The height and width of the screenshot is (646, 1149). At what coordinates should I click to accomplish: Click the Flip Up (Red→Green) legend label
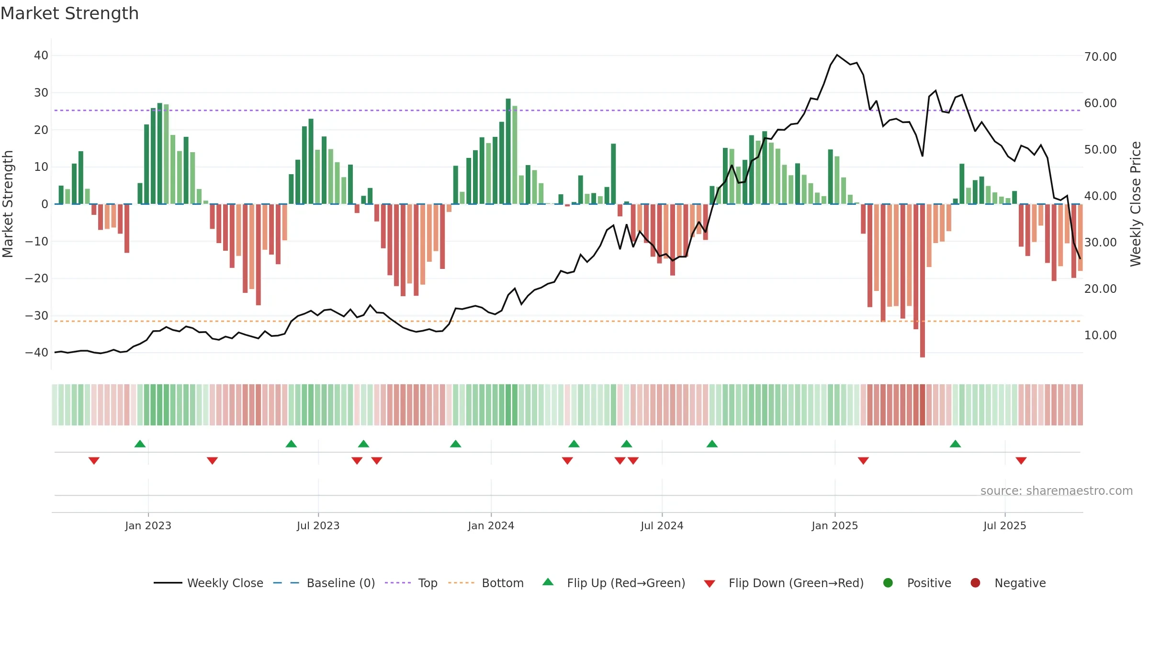click(x=626, y=583)
